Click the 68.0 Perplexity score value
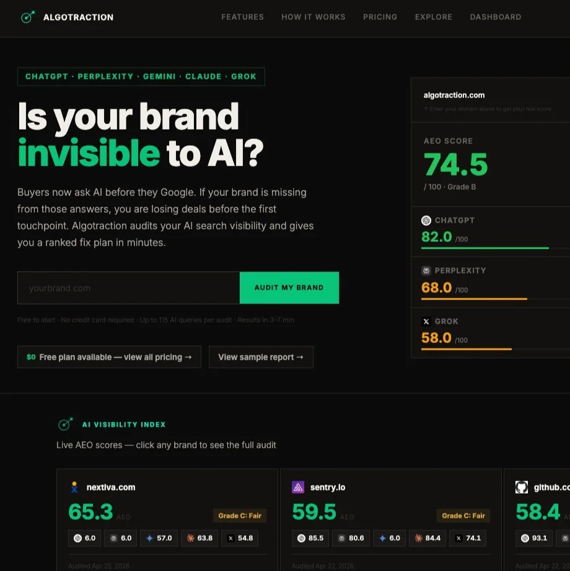The height and width of the screenshot is (571, 570). [x=436, y=287]
